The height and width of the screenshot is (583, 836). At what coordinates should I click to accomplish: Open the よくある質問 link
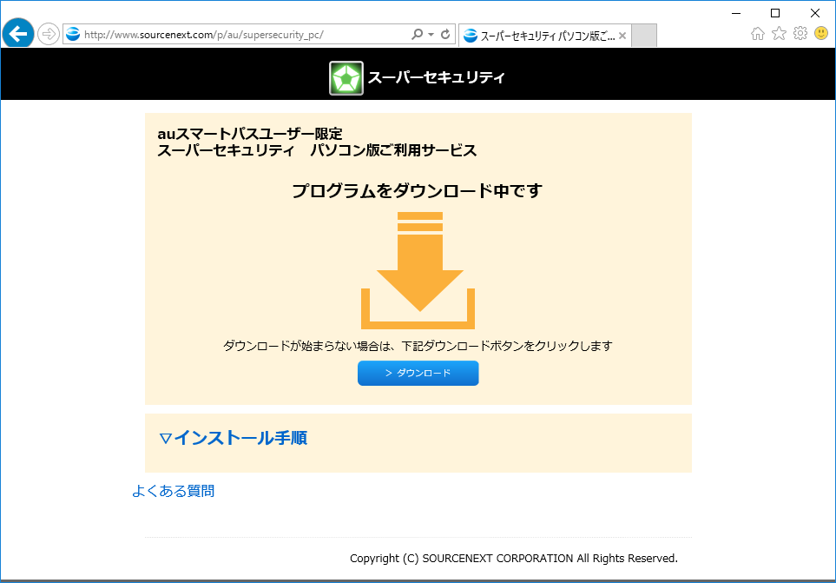(x=174, y=491)
